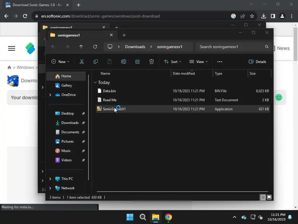Toggle Chrome side panel icon
Image resolution: width=298 pixels, height=224 pixels.
coord(273,16)
